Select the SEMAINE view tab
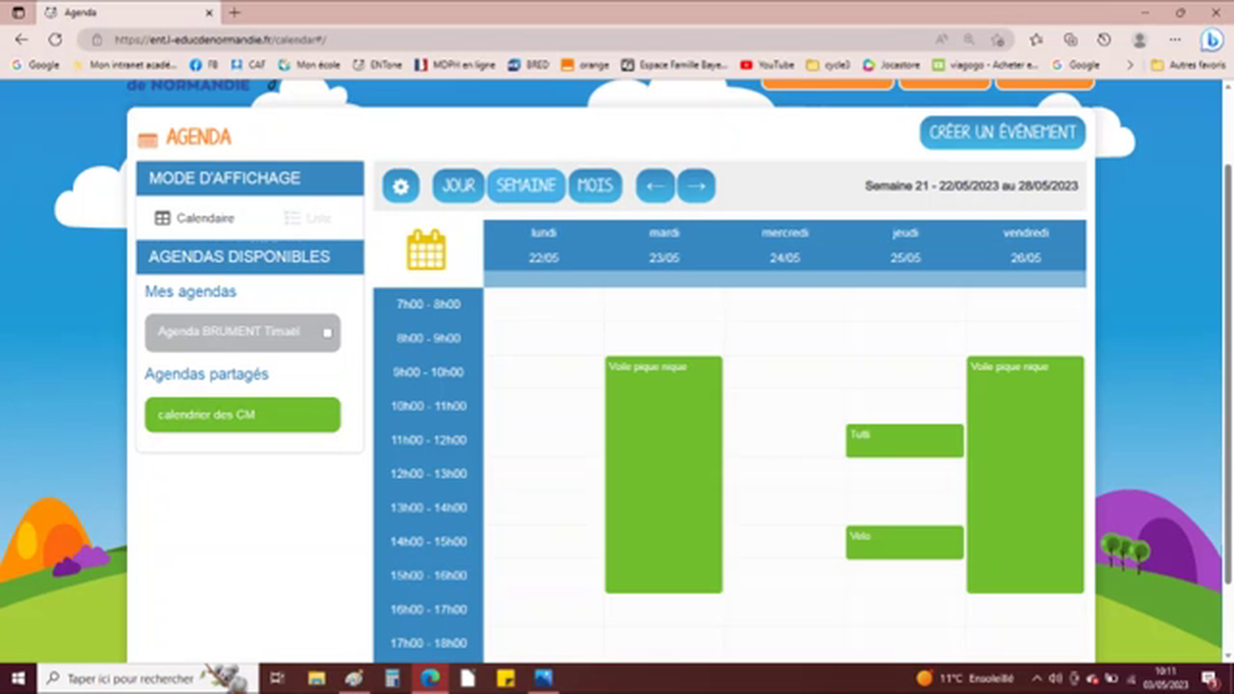The width and height of the screenshot is (1234, 694). (x=525, y=185)
